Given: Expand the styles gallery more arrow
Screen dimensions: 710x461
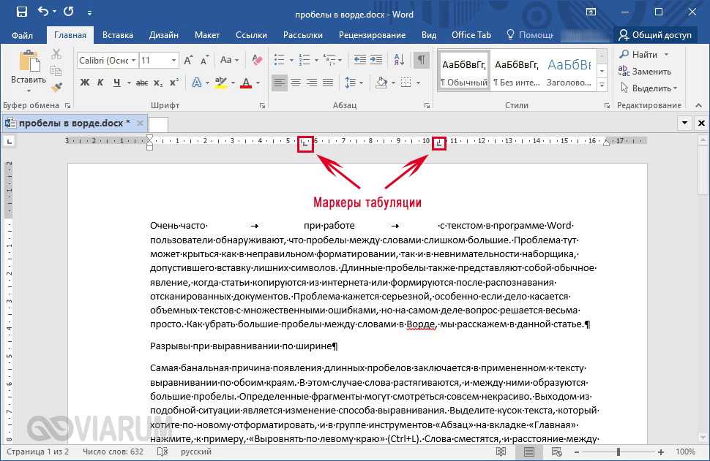Looking at the screenshot, I should coord(602,84).
